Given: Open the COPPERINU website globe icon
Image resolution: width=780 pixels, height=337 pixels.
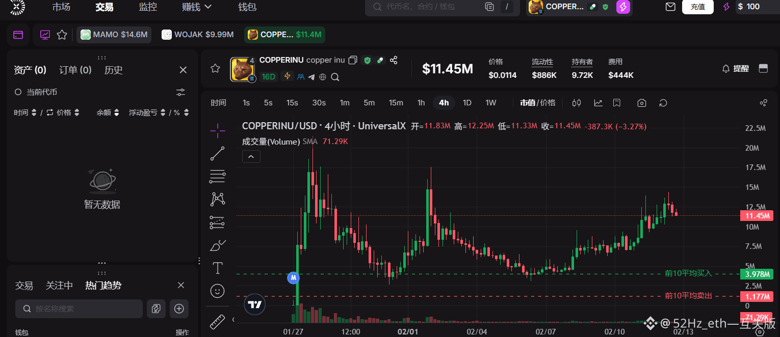Looking at the screenshot, I should tap(323, 77).
